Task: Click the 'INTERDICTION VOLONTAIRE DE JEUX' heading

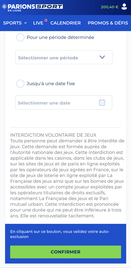Action: [53, 135]
